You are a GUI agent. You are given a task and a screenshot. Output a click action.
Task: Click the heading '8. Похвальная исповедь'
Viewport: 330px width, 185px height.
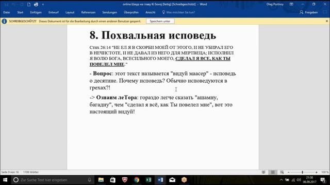153,35
